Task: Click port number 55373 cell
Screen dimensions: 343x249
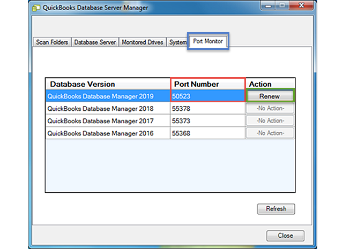Action: click(207, 121)
